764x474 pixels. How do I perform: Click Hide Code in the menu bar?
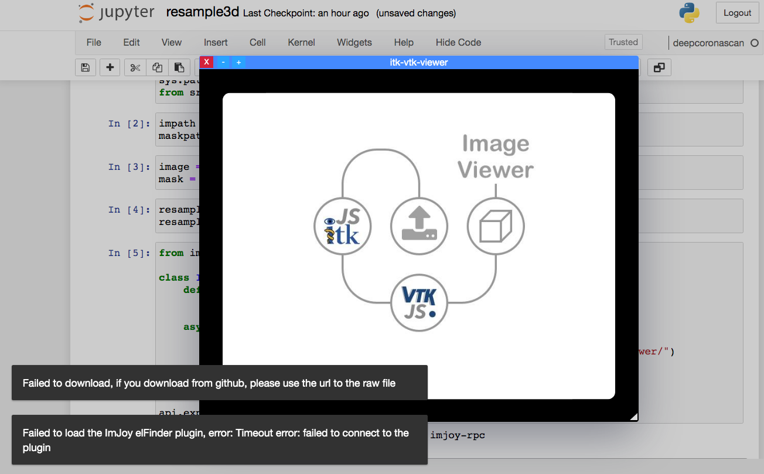(458, 42)
